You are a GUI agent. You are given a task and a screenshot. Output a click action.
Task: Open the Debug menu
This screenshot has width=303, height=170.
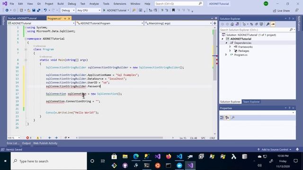pyautogui.click(x=72, y=4)
